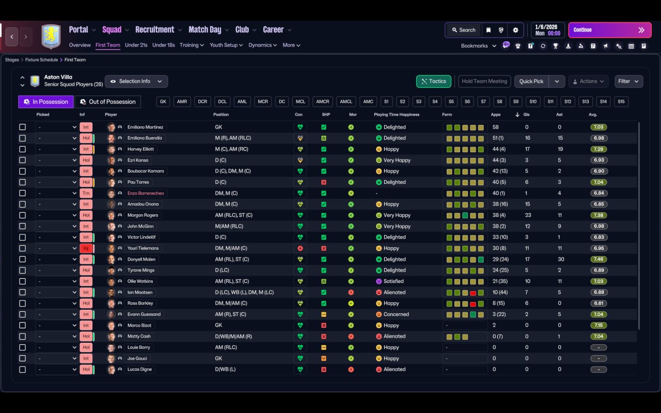The width and height of the screenshot is (661, 413).
Task: Click the star with magnifier shortlist icon
Action: coord(619,46)
